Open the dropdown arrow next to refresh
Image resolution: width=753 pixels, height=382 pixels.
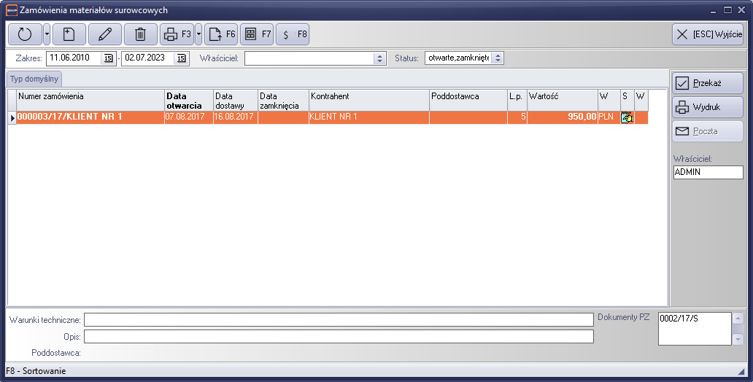(47, 34)
